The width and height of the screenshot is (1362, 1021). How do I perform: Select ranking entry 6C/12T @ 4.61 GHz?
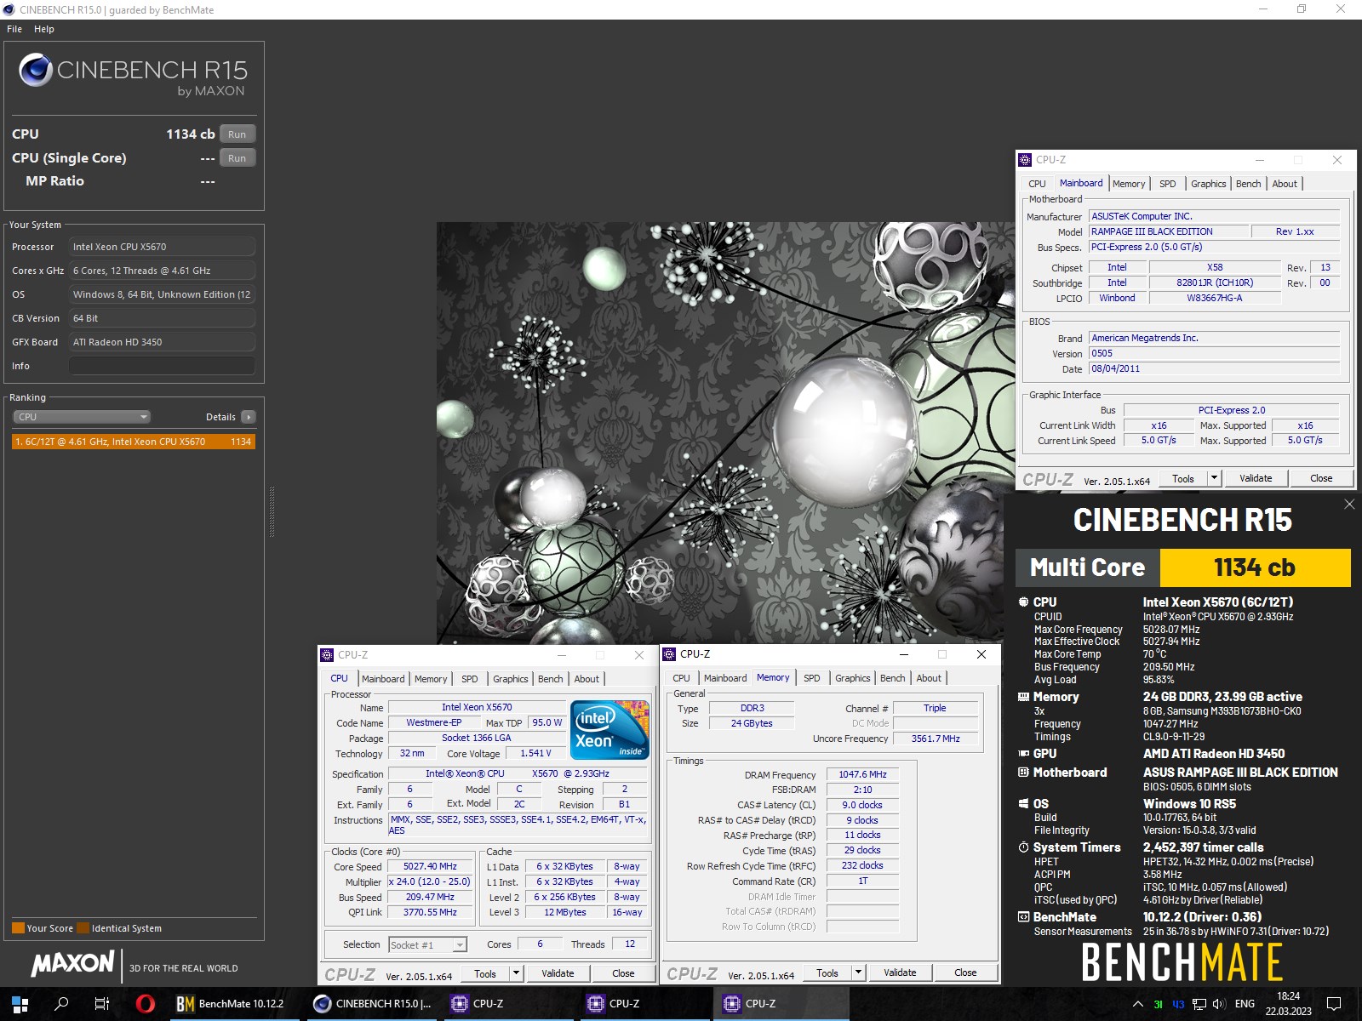point(134,442)
